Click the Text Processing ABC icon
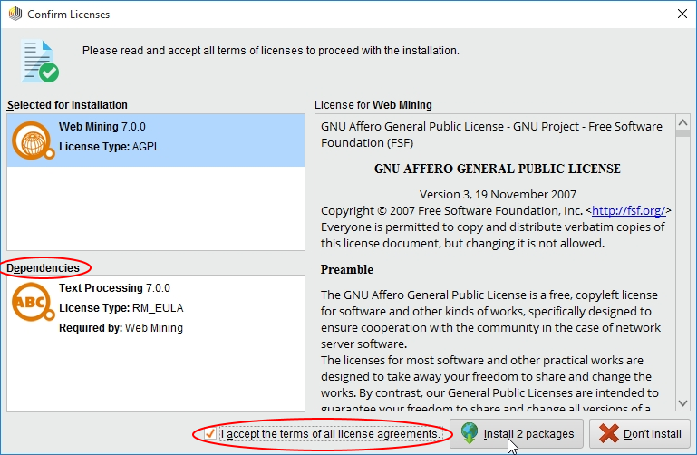This screenshot has width=697, height=455. click(31, 302)
